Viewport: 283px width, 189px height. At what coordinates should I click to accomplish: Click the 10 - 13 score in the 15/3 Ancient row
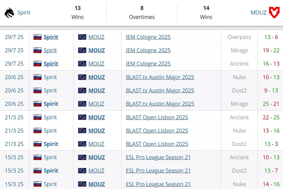tap(271, 157)
